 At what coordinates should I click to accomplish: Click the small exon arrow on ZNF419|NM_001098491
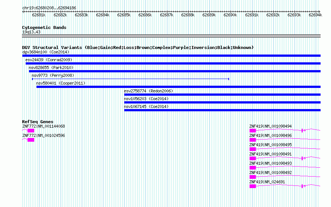(x=303, y=158)
